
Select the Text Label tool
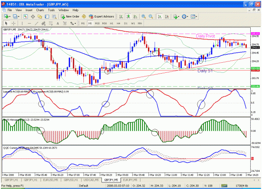[x=65, y=23]
